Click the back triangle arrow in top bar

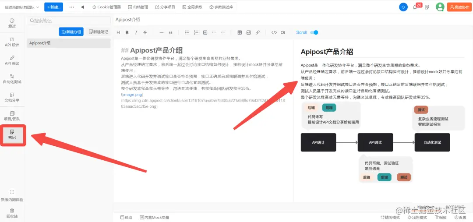click(82, 7)
